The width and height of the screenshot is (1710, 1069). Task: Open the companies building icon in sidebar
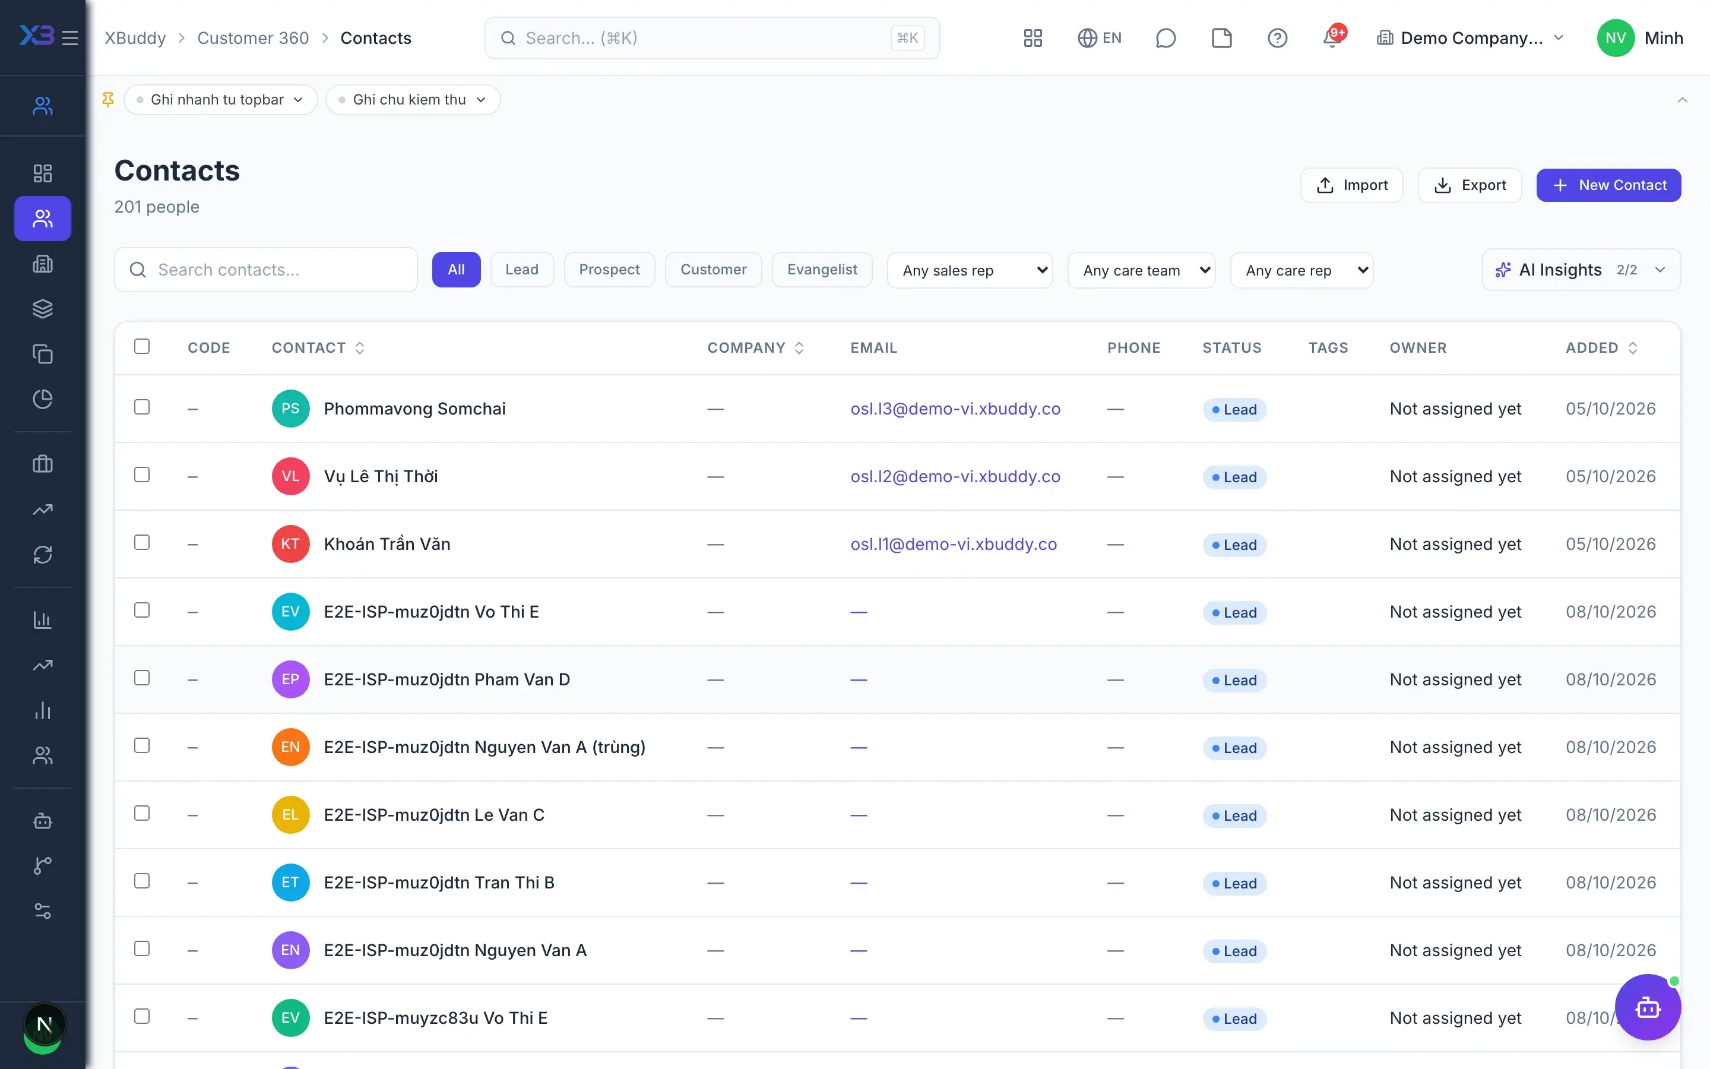point(42,264)
